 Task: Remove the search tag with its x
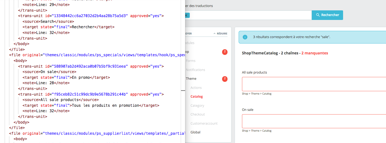tap(186, 15)
